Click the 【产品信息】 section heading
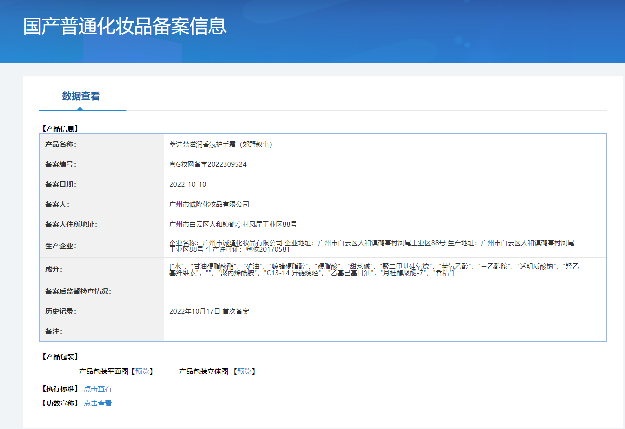The width and height of the screenshot is (625, 429). 60,128
